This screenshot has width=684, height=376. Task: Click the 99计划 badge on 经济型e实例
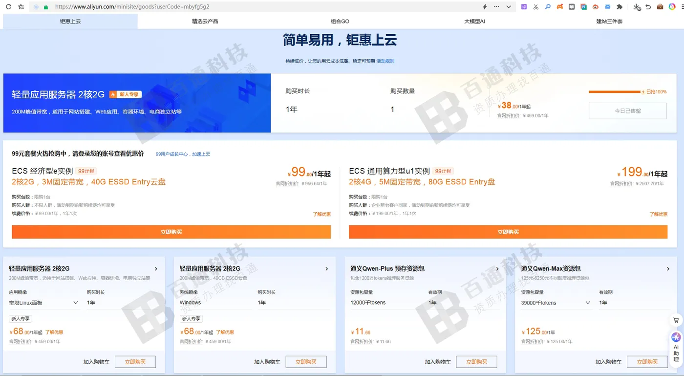point(86,171)
